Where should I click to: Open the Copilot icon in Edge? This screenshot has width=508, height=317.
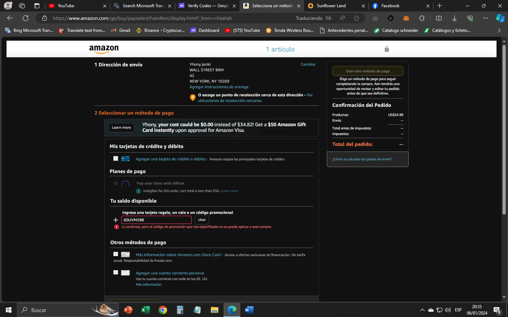(500, 18)
